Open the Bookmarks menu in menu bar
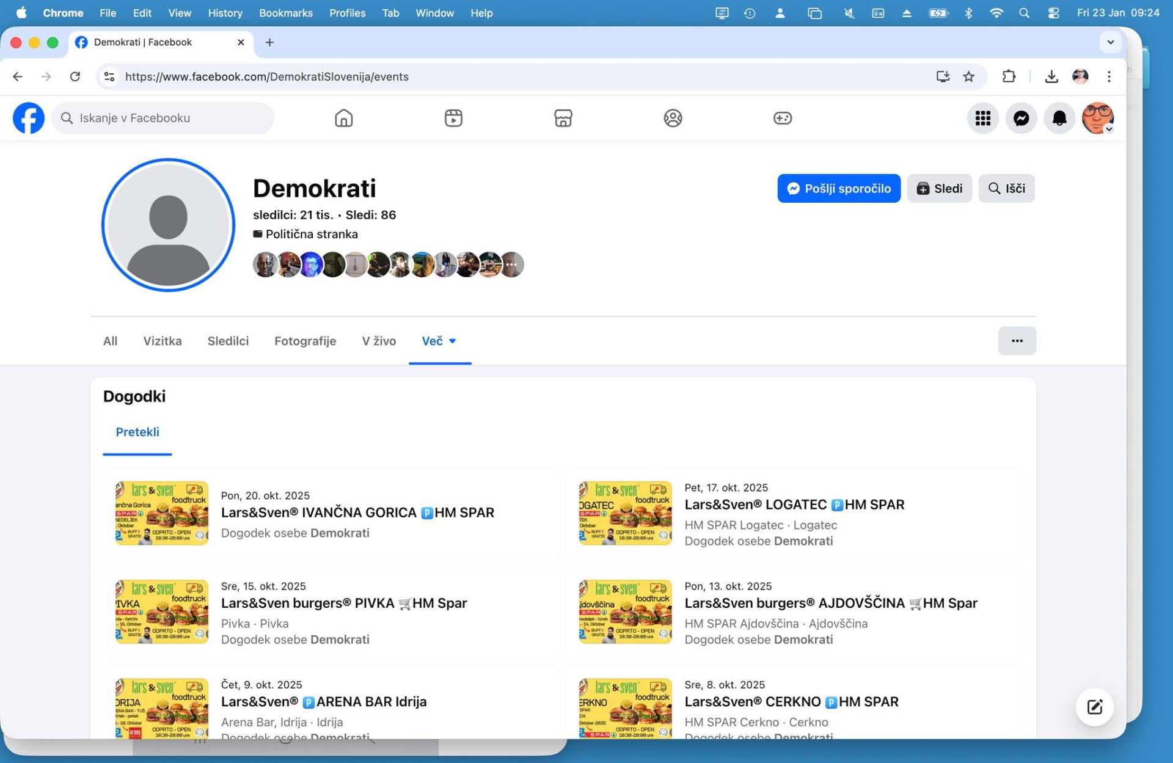 [285, 12]
